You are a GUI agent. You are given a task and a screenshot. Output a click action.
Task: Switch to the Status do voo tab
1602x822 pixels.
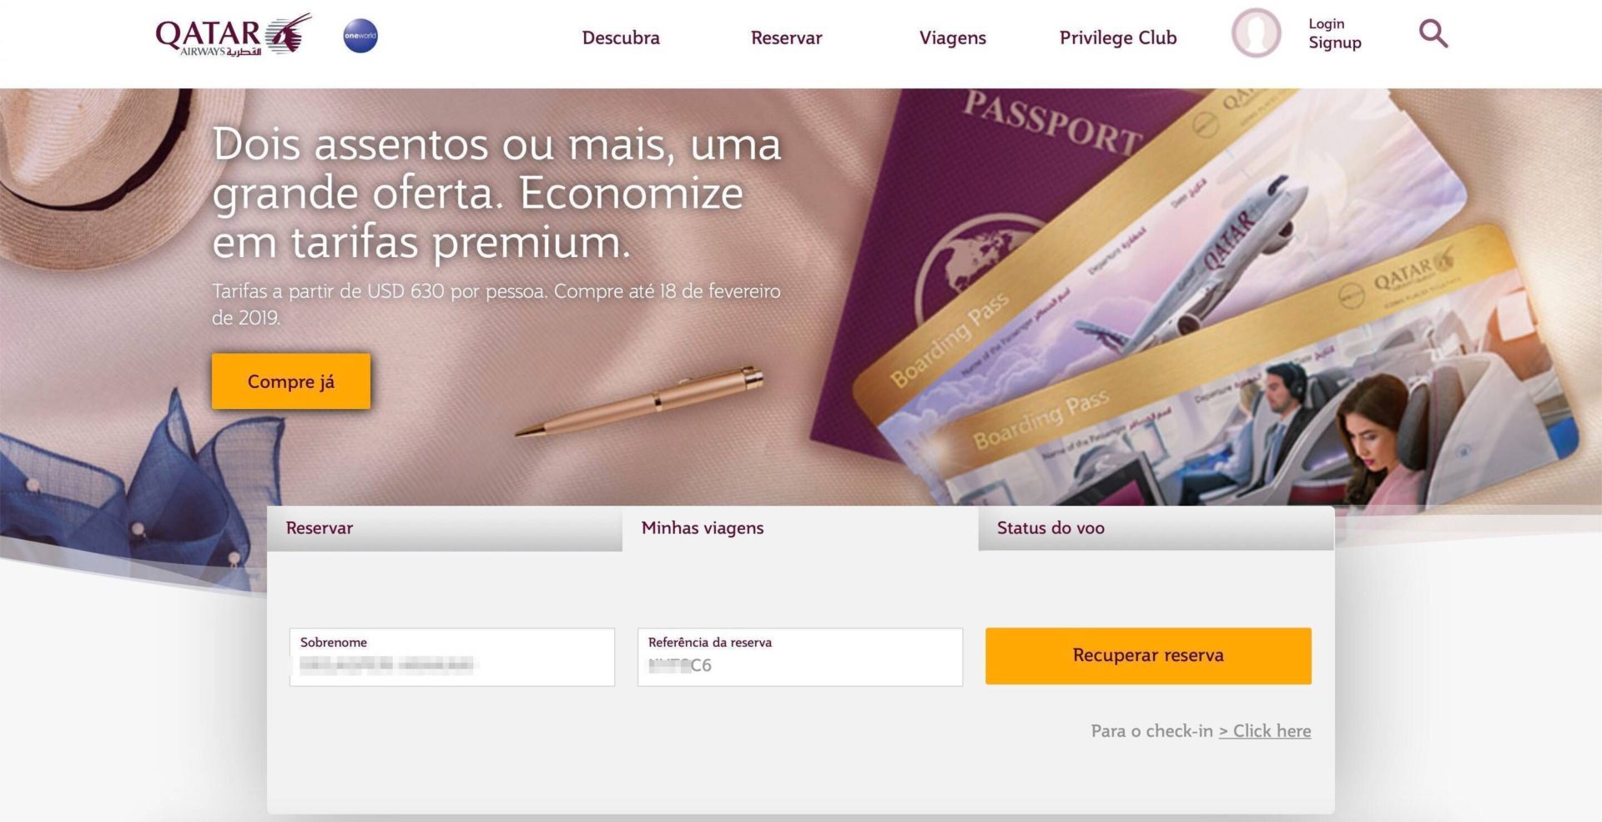1156,528
